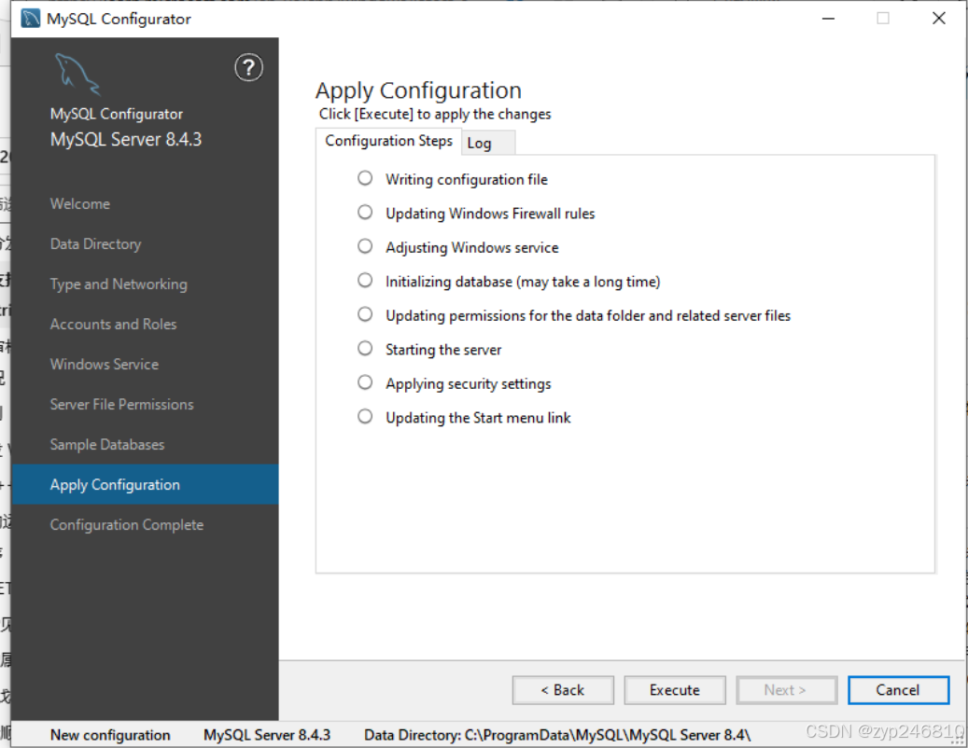
Task: Select the Starting the server step indicator
Action: click(x=365, y=349)
